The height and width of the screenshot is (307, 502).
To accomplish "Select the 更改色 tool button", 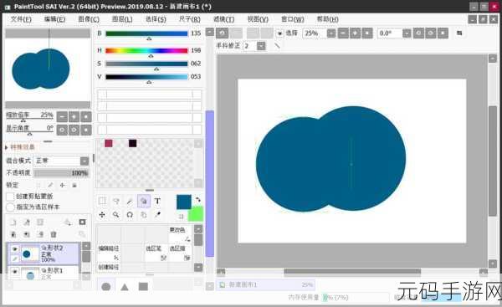I will point(180,234).
